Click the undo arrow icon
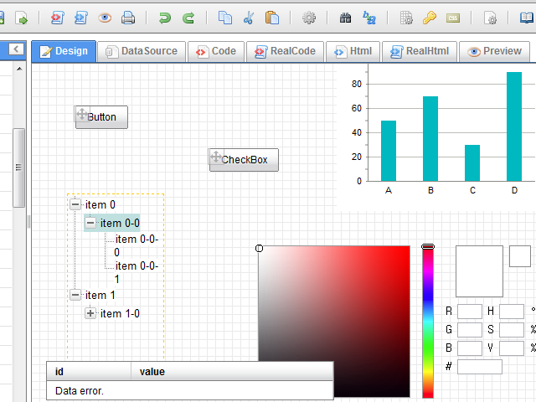Image resolution: width=536 pixels, height=402 pixels. 165,18
